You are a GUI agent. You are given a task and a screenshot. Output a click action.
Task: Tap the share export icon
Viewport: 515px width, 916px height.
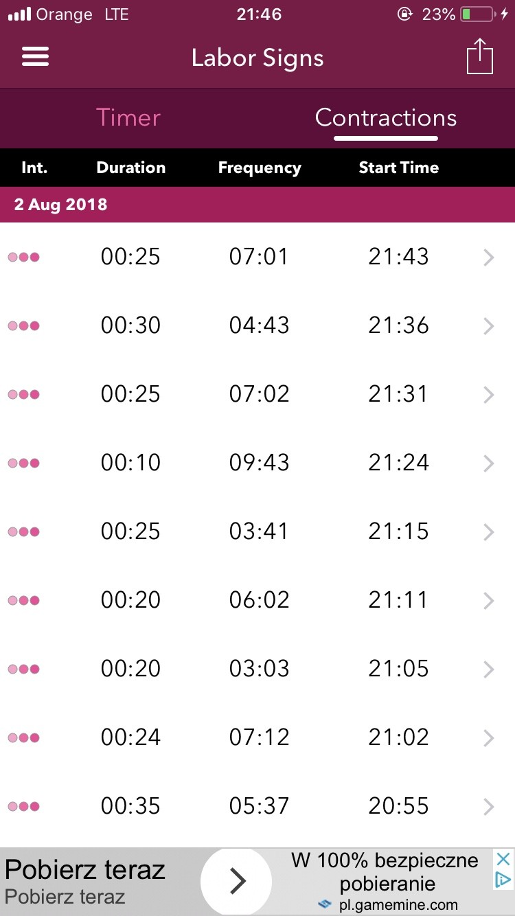480,56
